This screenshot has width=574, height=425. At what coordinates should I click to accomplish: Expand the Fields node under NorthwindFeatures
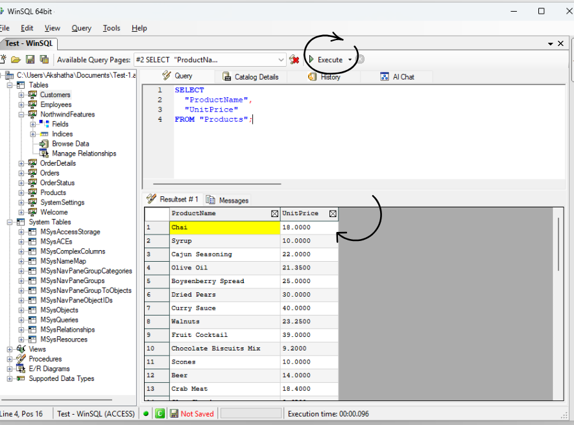(x=32, y=124)
